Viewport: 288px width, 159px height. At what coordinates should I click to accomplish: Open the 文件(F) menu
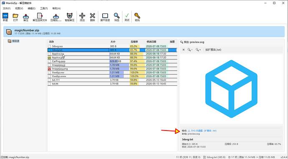pyautogui.click(x=7, y=8)
